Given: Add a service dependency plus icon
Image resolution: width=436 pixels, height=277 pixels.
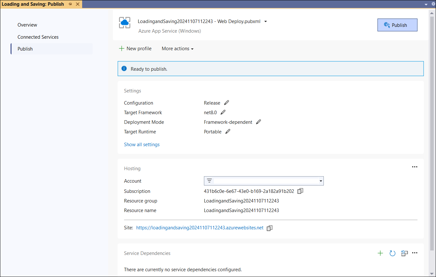Looking at the screenshot, I should coord(380,253).
